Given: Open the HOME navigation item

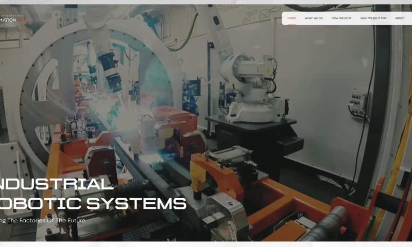Looking at the screenshot, I should click(x=291, y=18).
